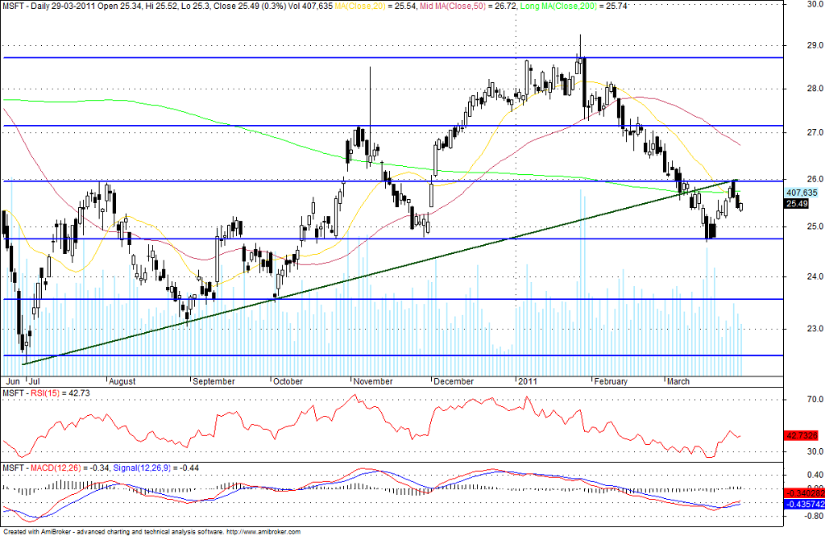Click the 2011 label on time axis

[x=528, y=381]
